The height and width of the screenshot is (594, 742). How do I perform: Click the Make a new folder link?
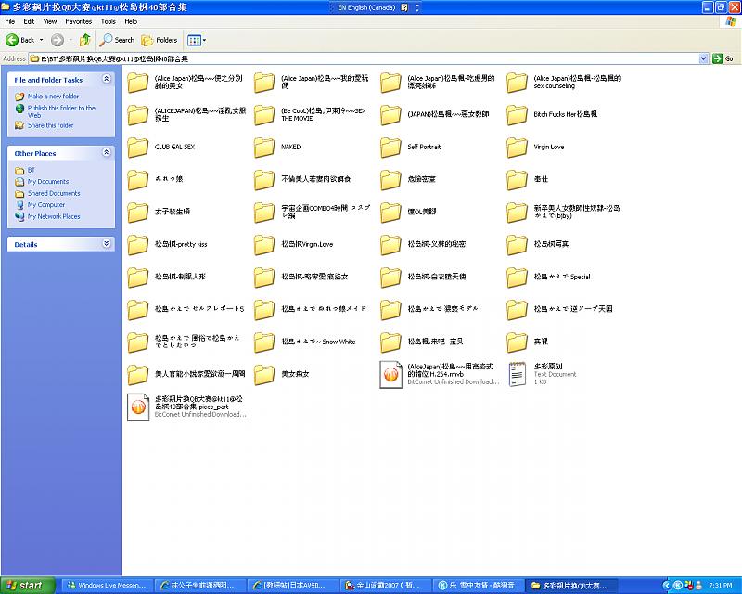(x=53, y=97)
